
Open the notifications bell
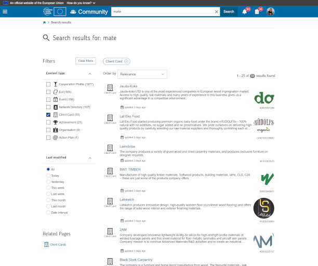point(245,11)
